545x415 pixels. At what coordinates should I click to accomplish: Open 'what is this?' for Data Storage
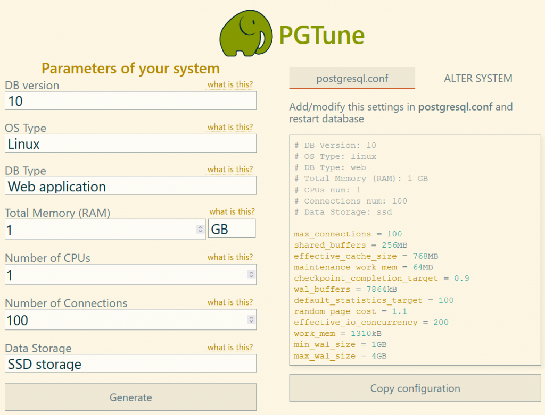[230, 348]
